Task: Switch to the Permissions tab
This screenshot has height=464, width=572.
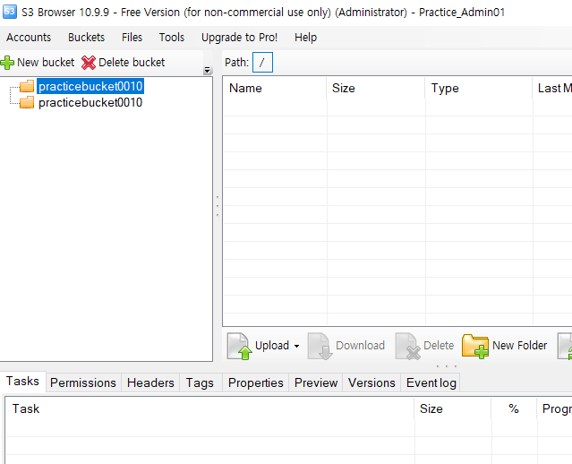Action: (x=83, y=382)
